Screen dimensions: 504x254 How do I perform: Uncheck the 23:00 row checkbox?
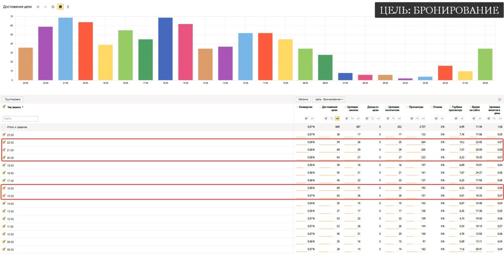4,135
